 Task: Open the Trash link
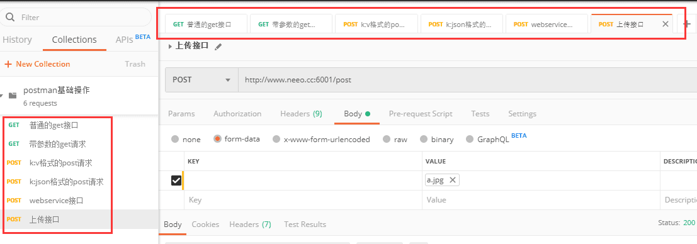tap(135, 64)
